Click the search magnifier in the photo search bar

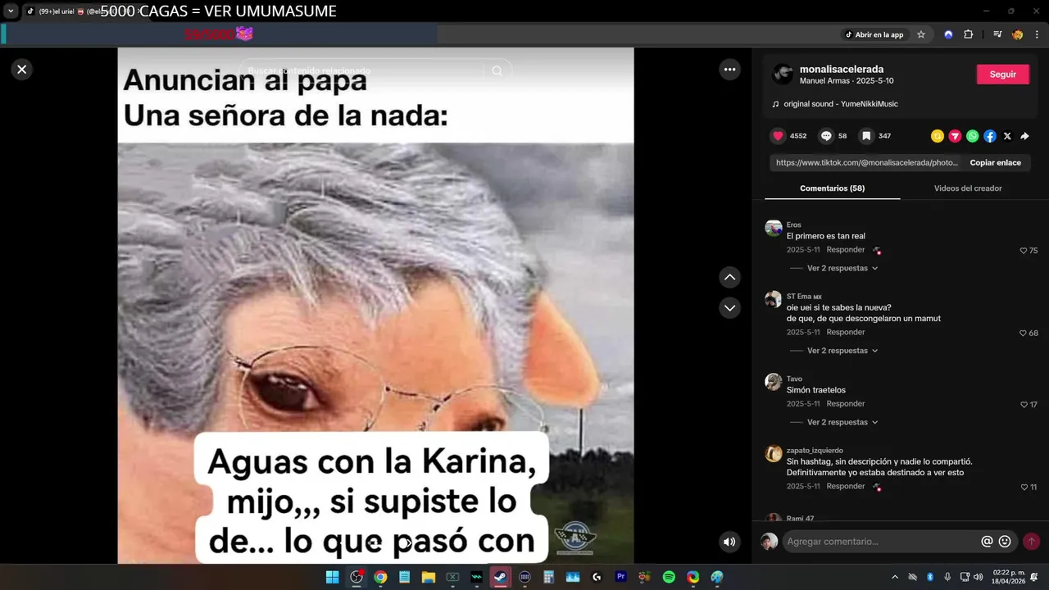pos(497,71)
